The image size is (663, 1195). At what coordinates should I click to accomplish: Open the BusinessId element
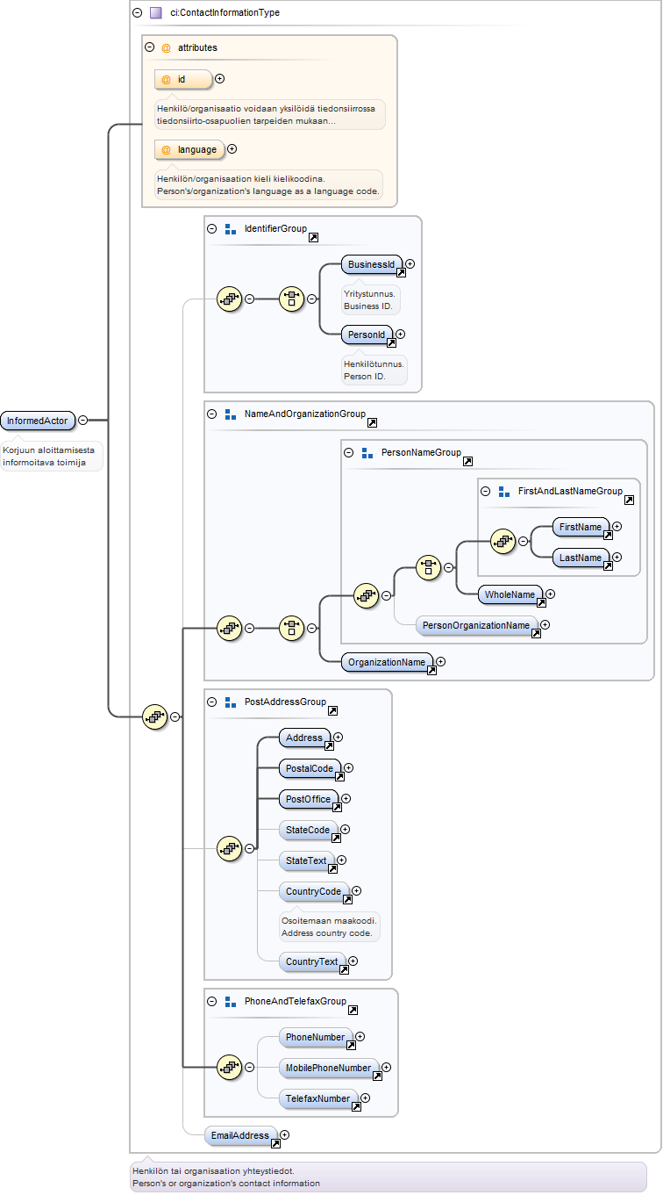click(372, 264)
